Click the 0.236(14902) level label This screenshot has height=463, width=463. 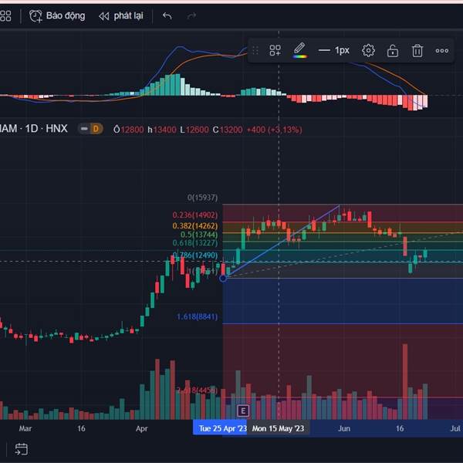[x=195, y=215]
